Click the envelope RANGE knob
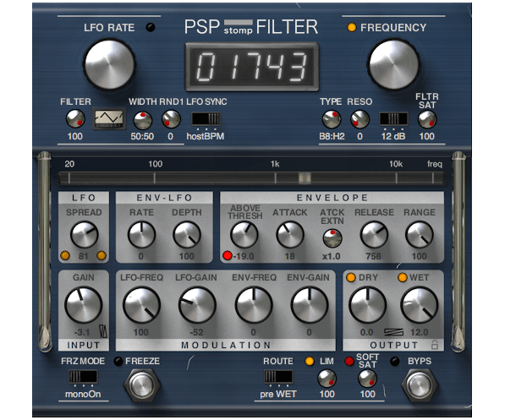The width and height of the screenshot is (505, 420). click(419, 234)
